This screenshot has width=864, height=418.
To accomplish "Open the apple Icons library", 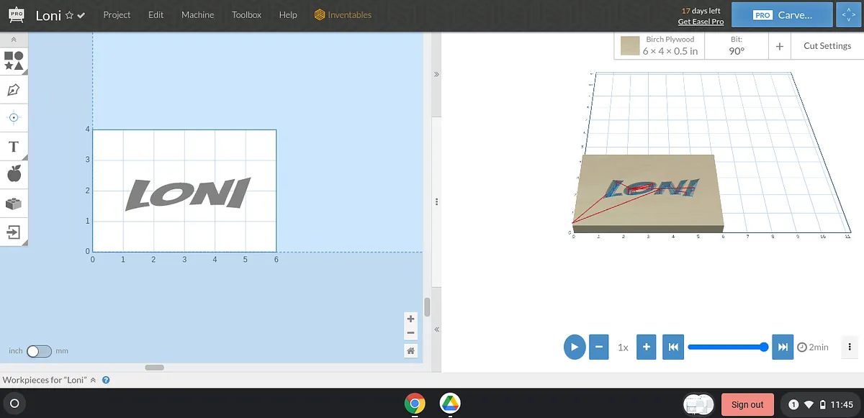I will pos(14,173).
